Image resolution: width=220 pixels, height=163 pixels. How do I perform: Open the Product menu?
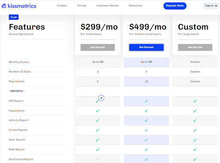62,6
